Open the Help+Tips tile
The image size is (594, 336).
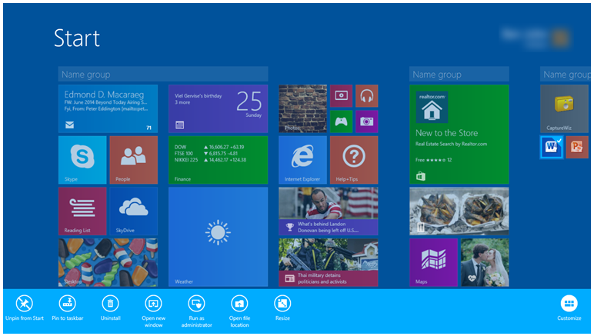pyautogui.click(x=354, y=160)
